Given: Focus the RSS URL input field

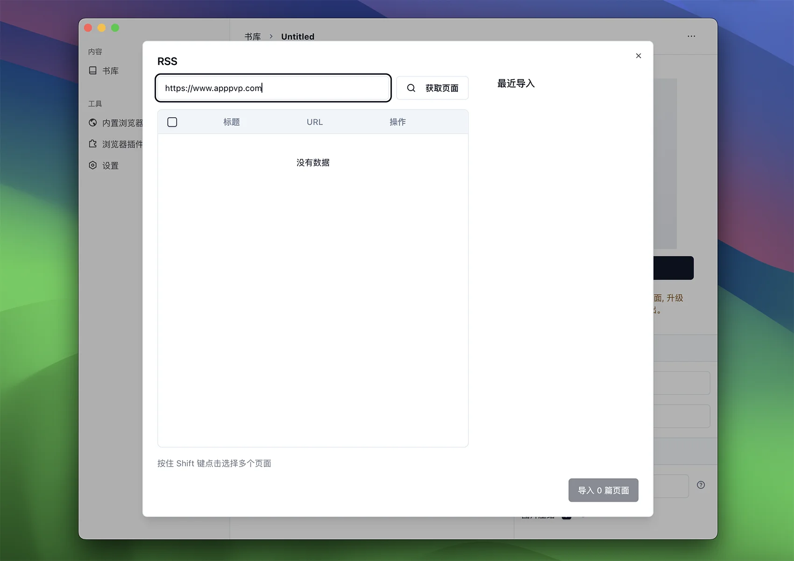Looking at the screenshot, I should (x=273, y=88).
